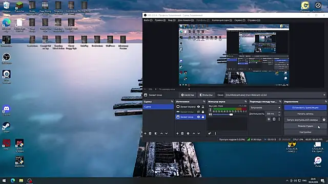
Task: Open the Вид menu
Action: [172, 20]
